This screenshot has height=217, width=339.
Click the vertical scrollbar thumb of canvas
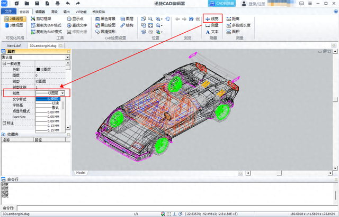point(335,99)
